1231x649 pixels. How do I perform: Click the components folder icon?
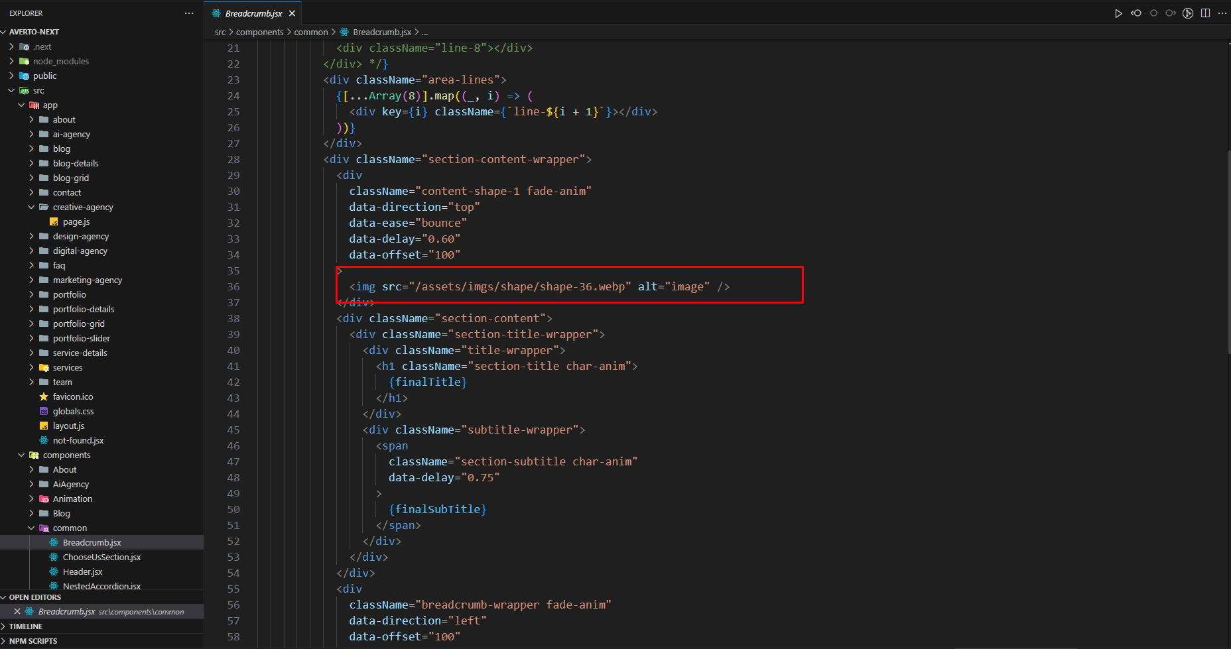tap(34, 455)
